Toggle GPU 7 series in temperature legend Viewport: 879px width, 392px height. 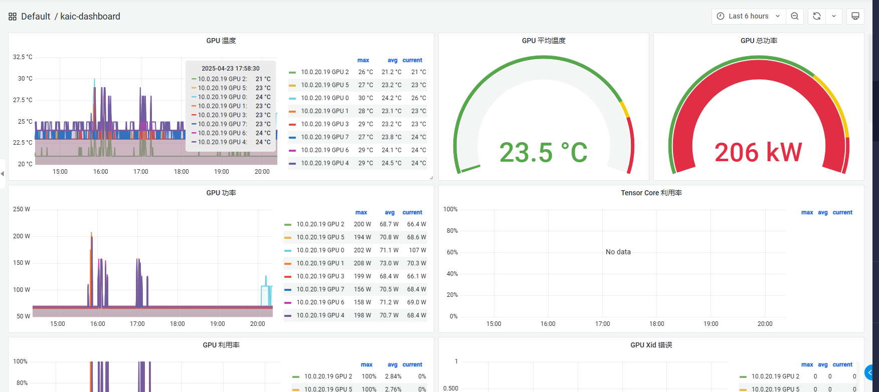pyautogui.click(x=324, y=137)
